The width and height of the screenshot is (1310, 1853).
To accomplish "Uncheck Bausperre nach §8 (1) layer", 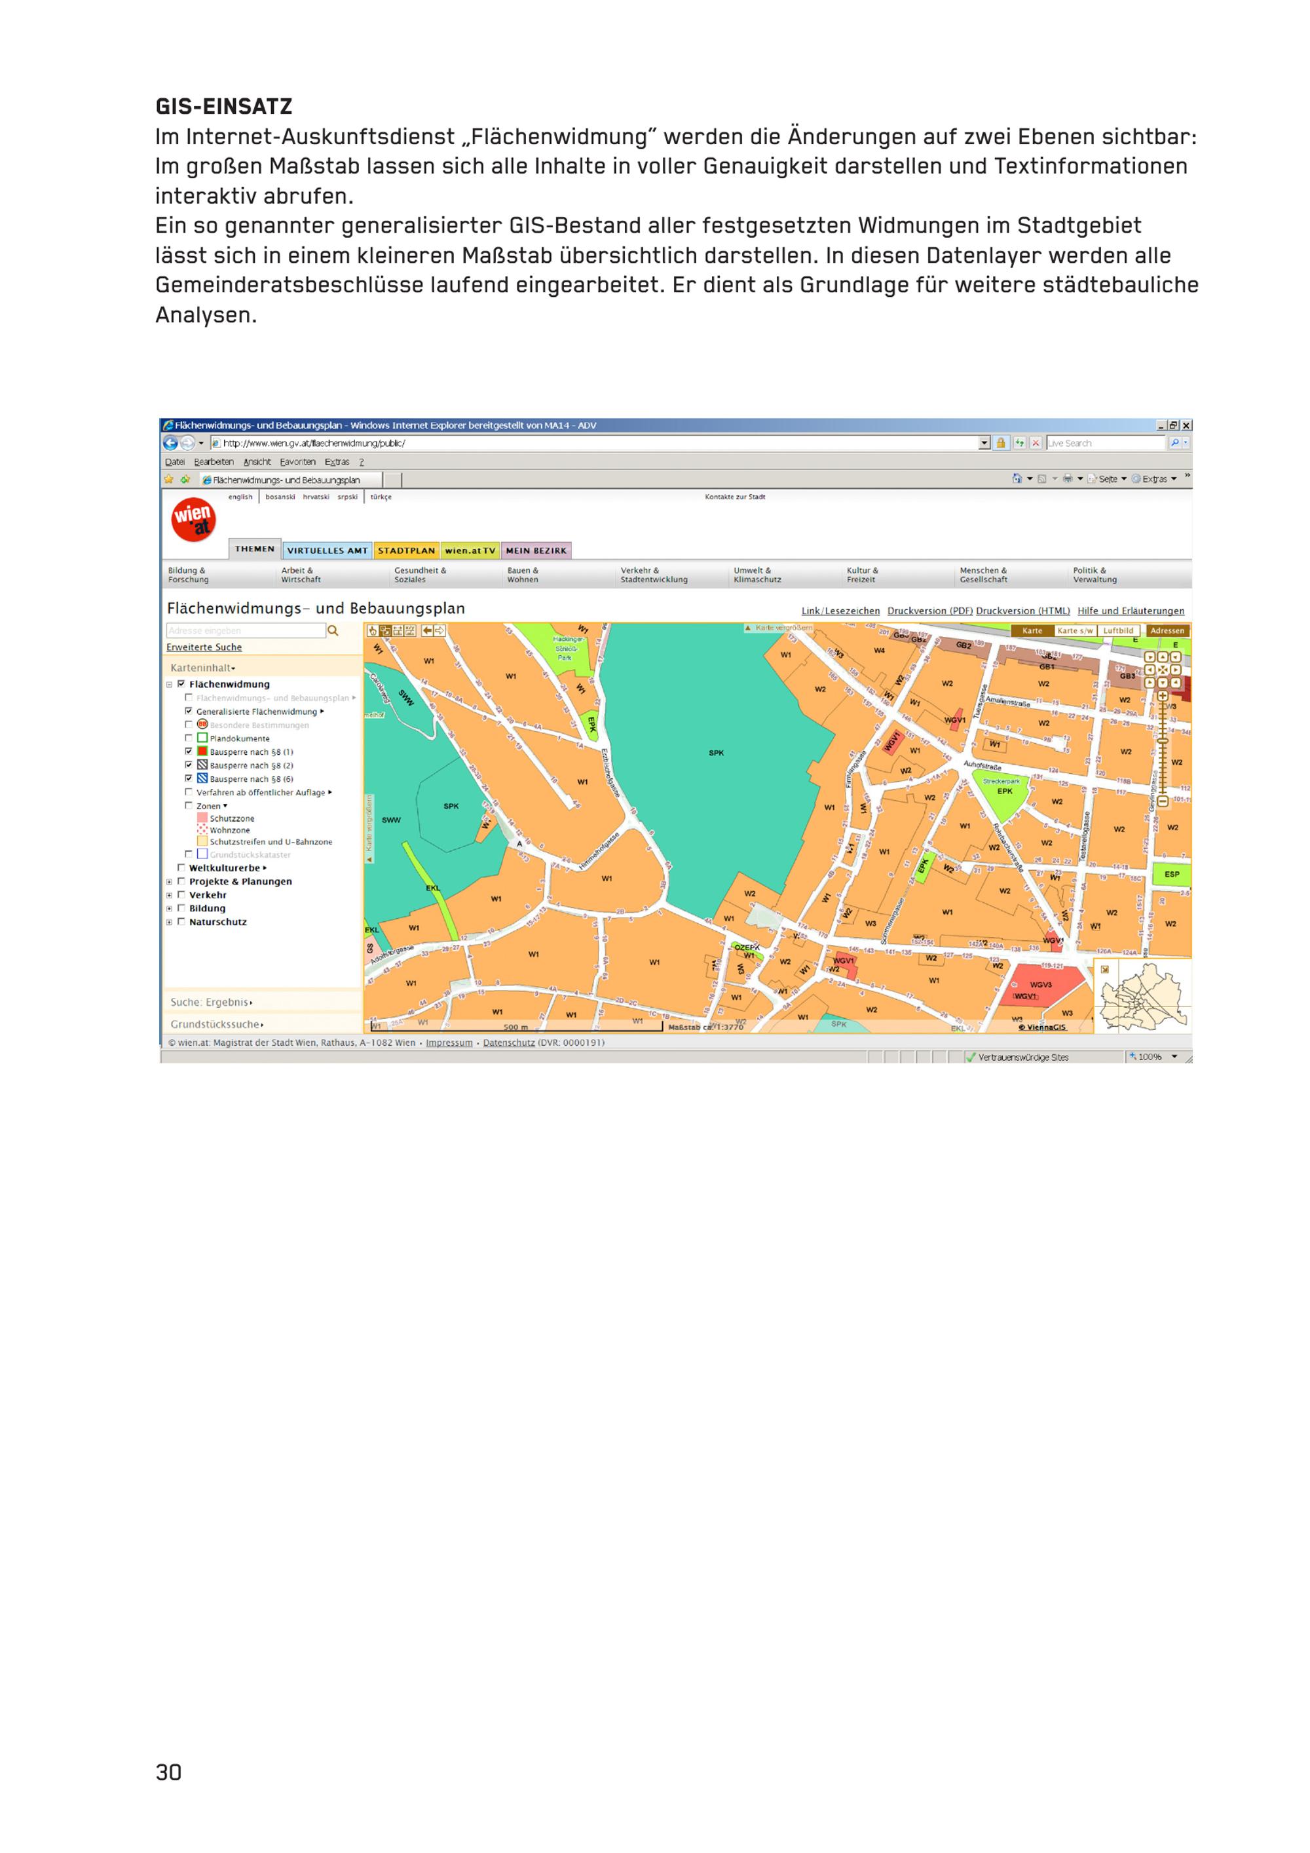I will click(189, 752).
